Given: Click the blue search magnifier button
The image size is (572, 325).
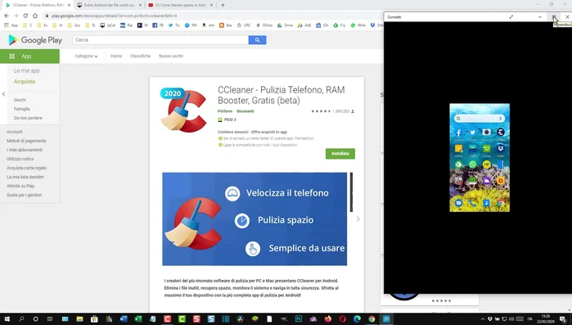Looking at the screenshot, I should point(257,40).
